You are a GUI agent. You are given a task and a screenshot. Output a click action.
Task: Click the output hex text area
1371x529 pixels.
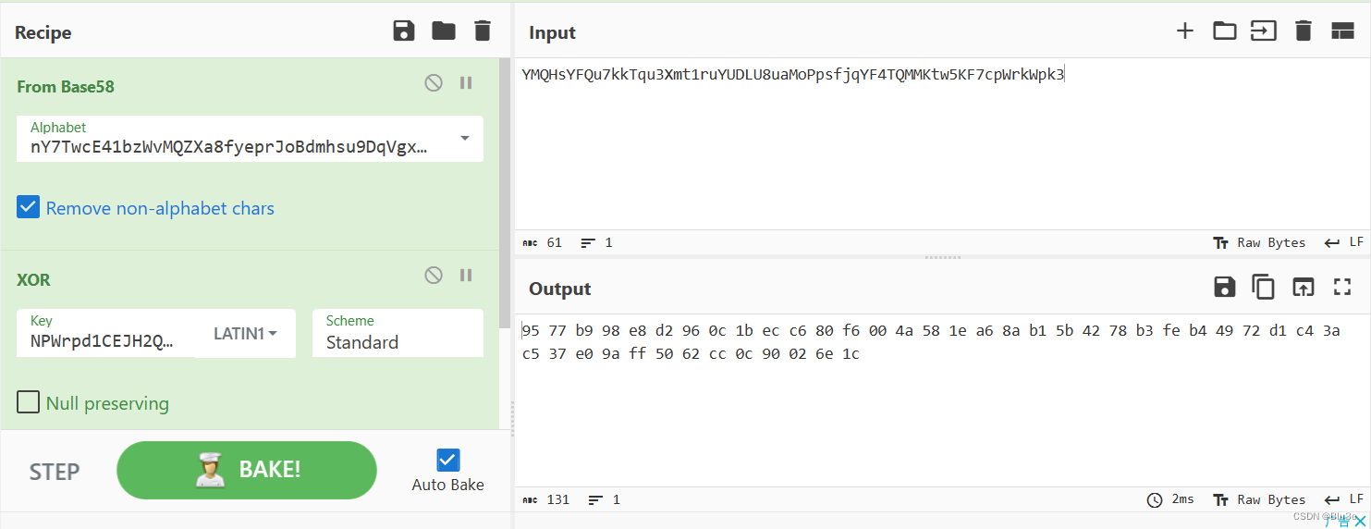tap(941, 400)
